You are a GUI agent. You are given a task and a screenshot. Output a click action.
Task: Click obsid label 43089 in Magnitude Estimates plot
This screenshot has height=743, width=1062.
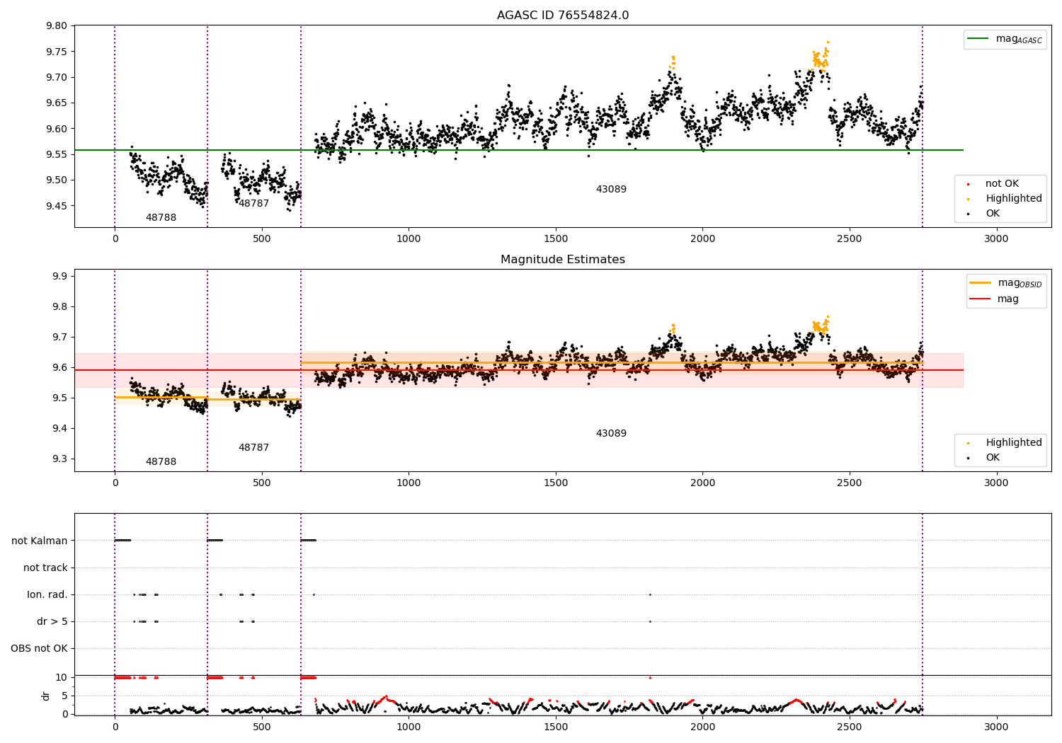pyautogui.click(x=611, y=434)
